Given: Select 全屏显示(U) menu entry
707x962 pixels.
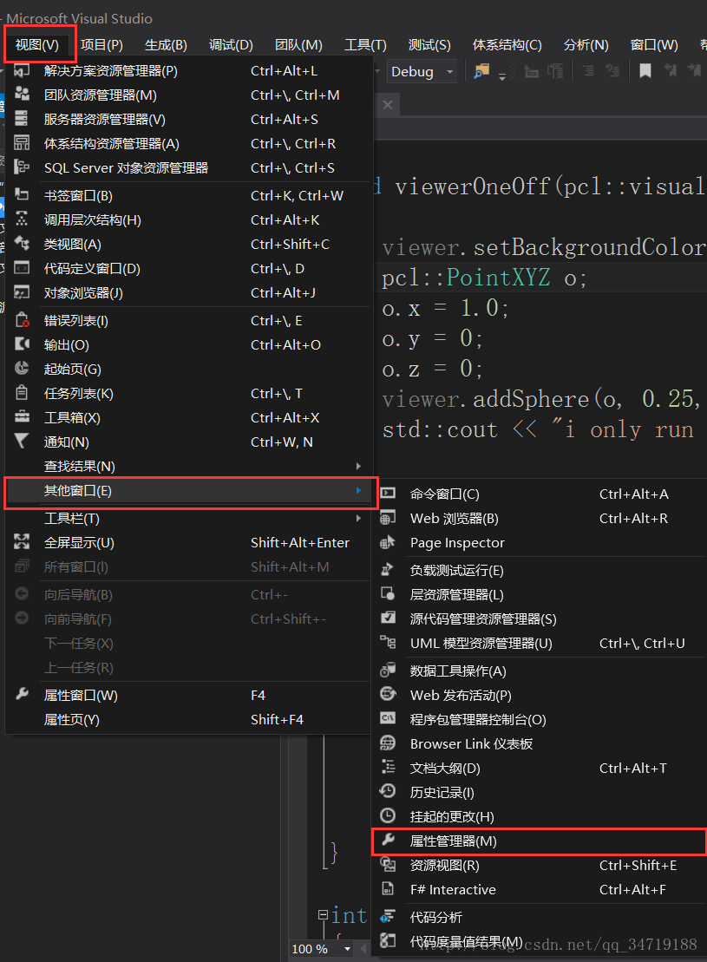Looking at the screenshot, I should tap(187, 542).
